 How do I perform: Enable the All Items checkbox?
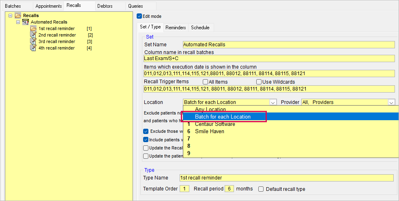(x=205, y=82)
